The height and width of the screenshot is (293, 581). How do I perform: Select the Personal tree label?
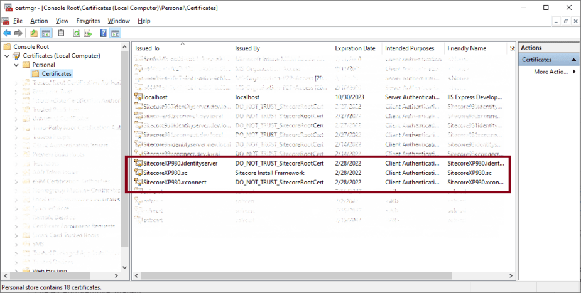[43, 65]
